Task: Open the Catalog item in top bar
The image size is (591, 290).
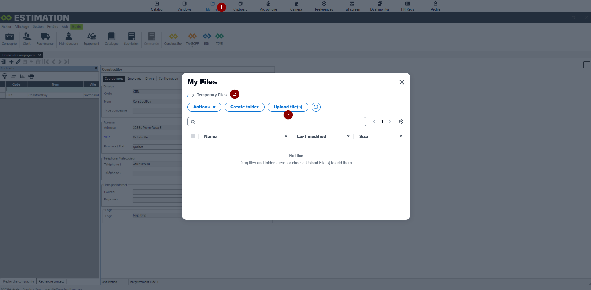Action: click(x=157, y=6)
